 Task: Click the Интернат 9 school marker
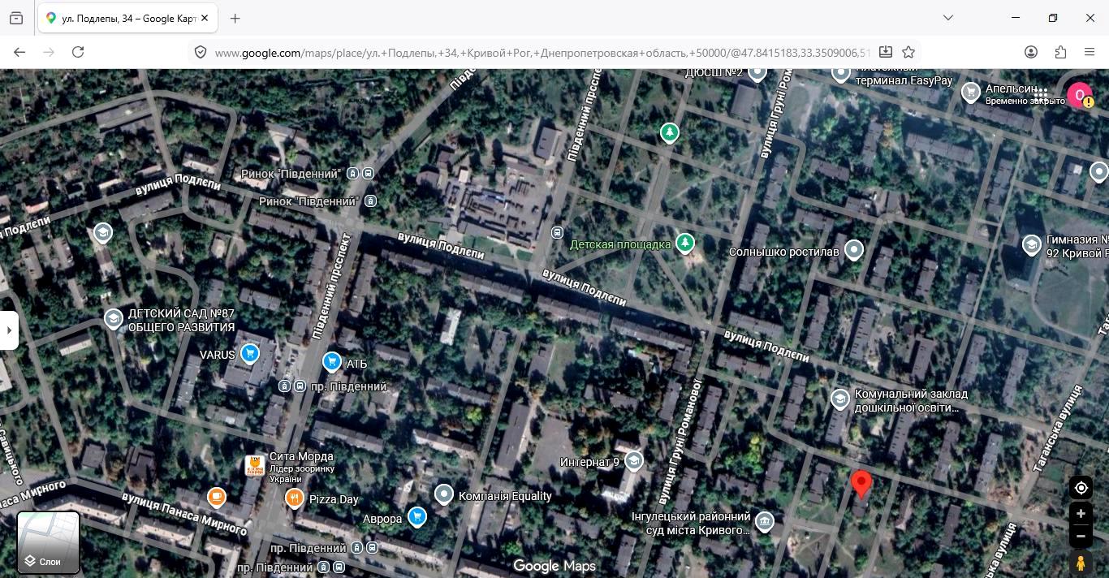pos(634,461)
